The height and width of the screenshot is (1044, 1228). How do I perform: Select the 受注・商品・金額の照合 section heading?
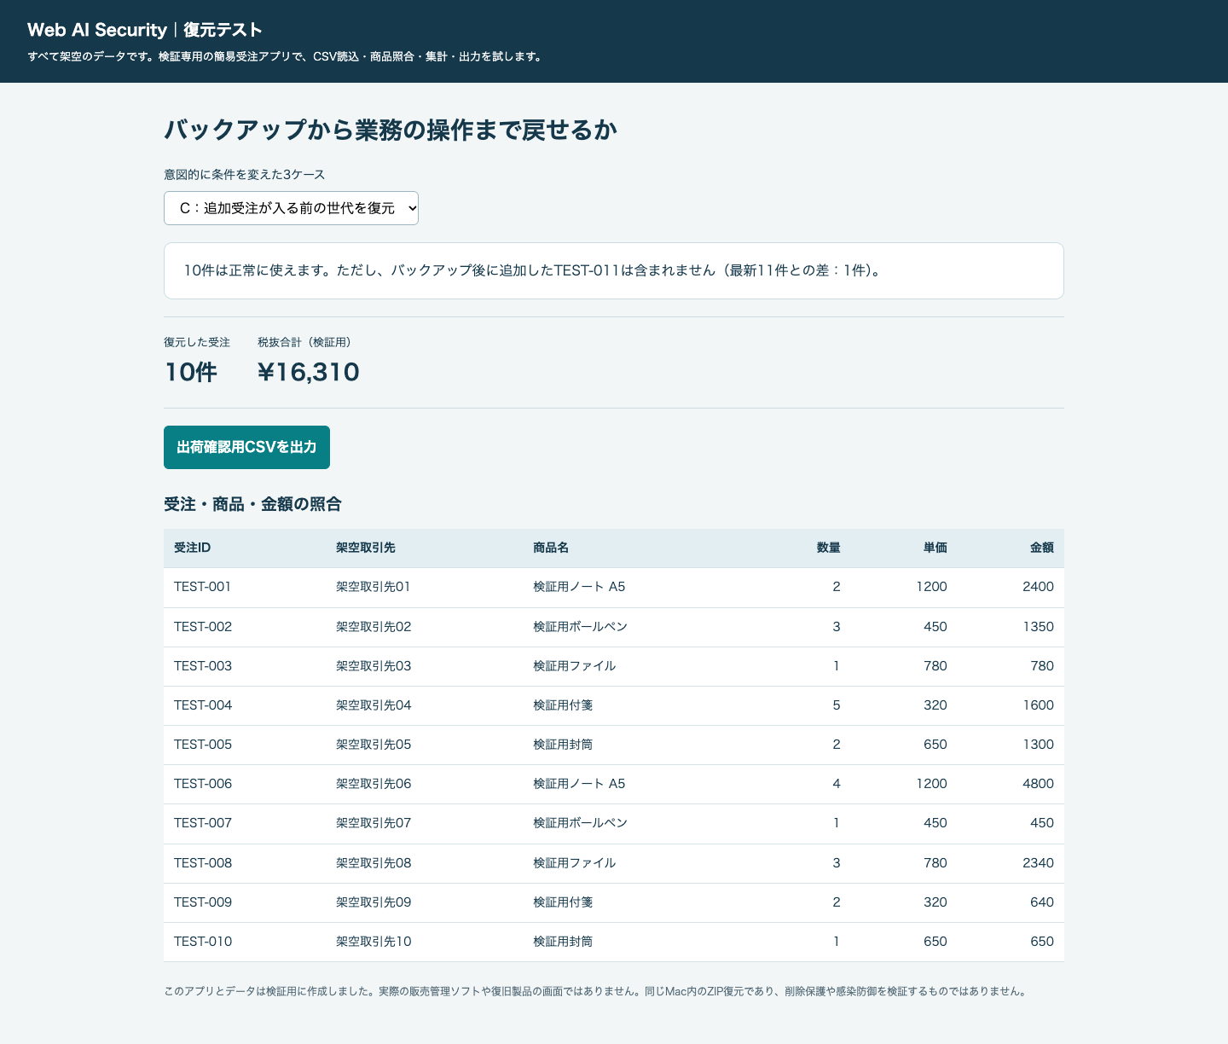pos(252,504)
